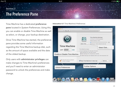Tap the 19:27 clock in status bar
The image size is (121, 91).
[60, 1]
